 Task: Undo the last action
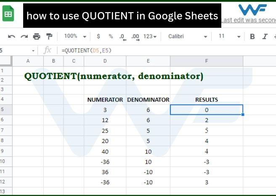click(x=12, y=37)
